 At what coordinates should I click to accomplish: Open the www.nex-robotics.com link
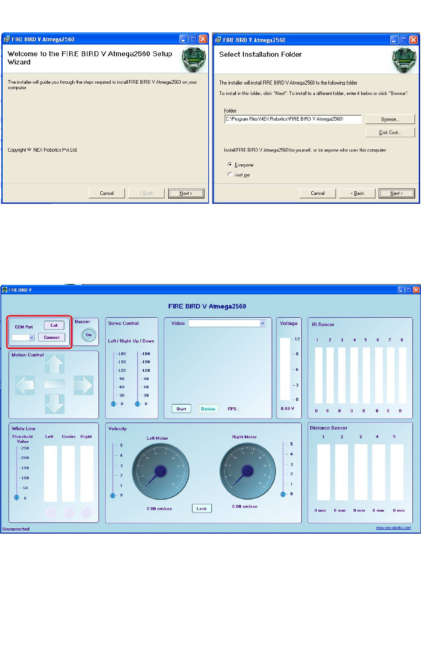(394, 528)
